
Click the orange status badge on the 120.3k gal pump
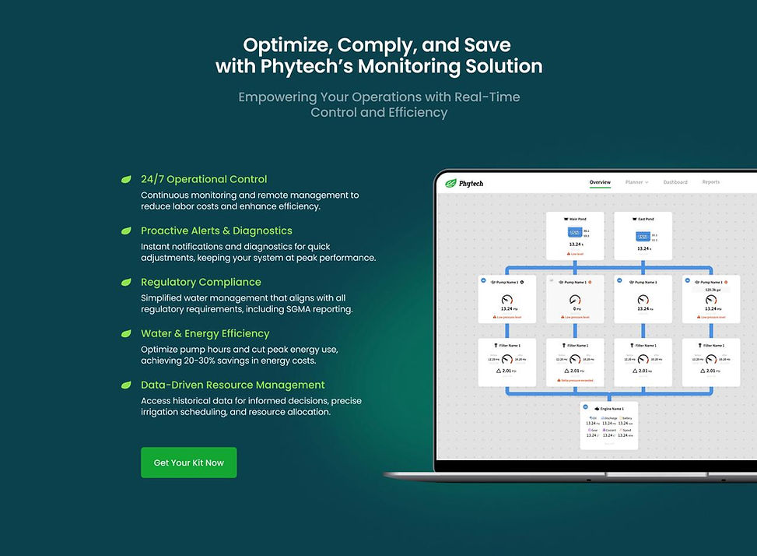[726, 282]
